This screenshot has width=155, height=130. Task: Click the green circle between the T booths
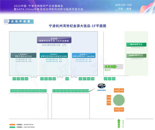119,100
